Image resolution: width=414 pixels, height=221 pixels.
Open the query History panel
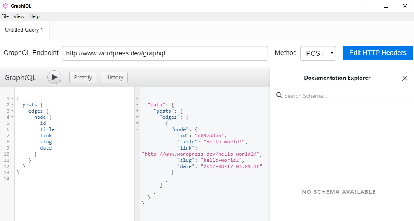[114, 77]
